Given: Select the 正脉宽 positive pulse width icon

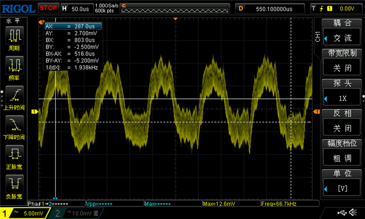Looking at the screenshot, I should [14, 154].
